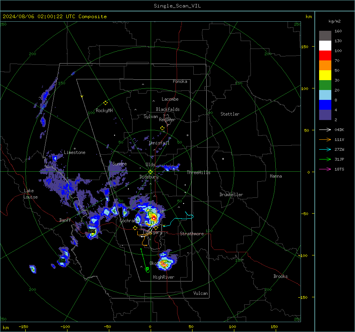Click the Sundre label
Image resolution: width=355 pixels, height=332 pixels.
(120, 164)
